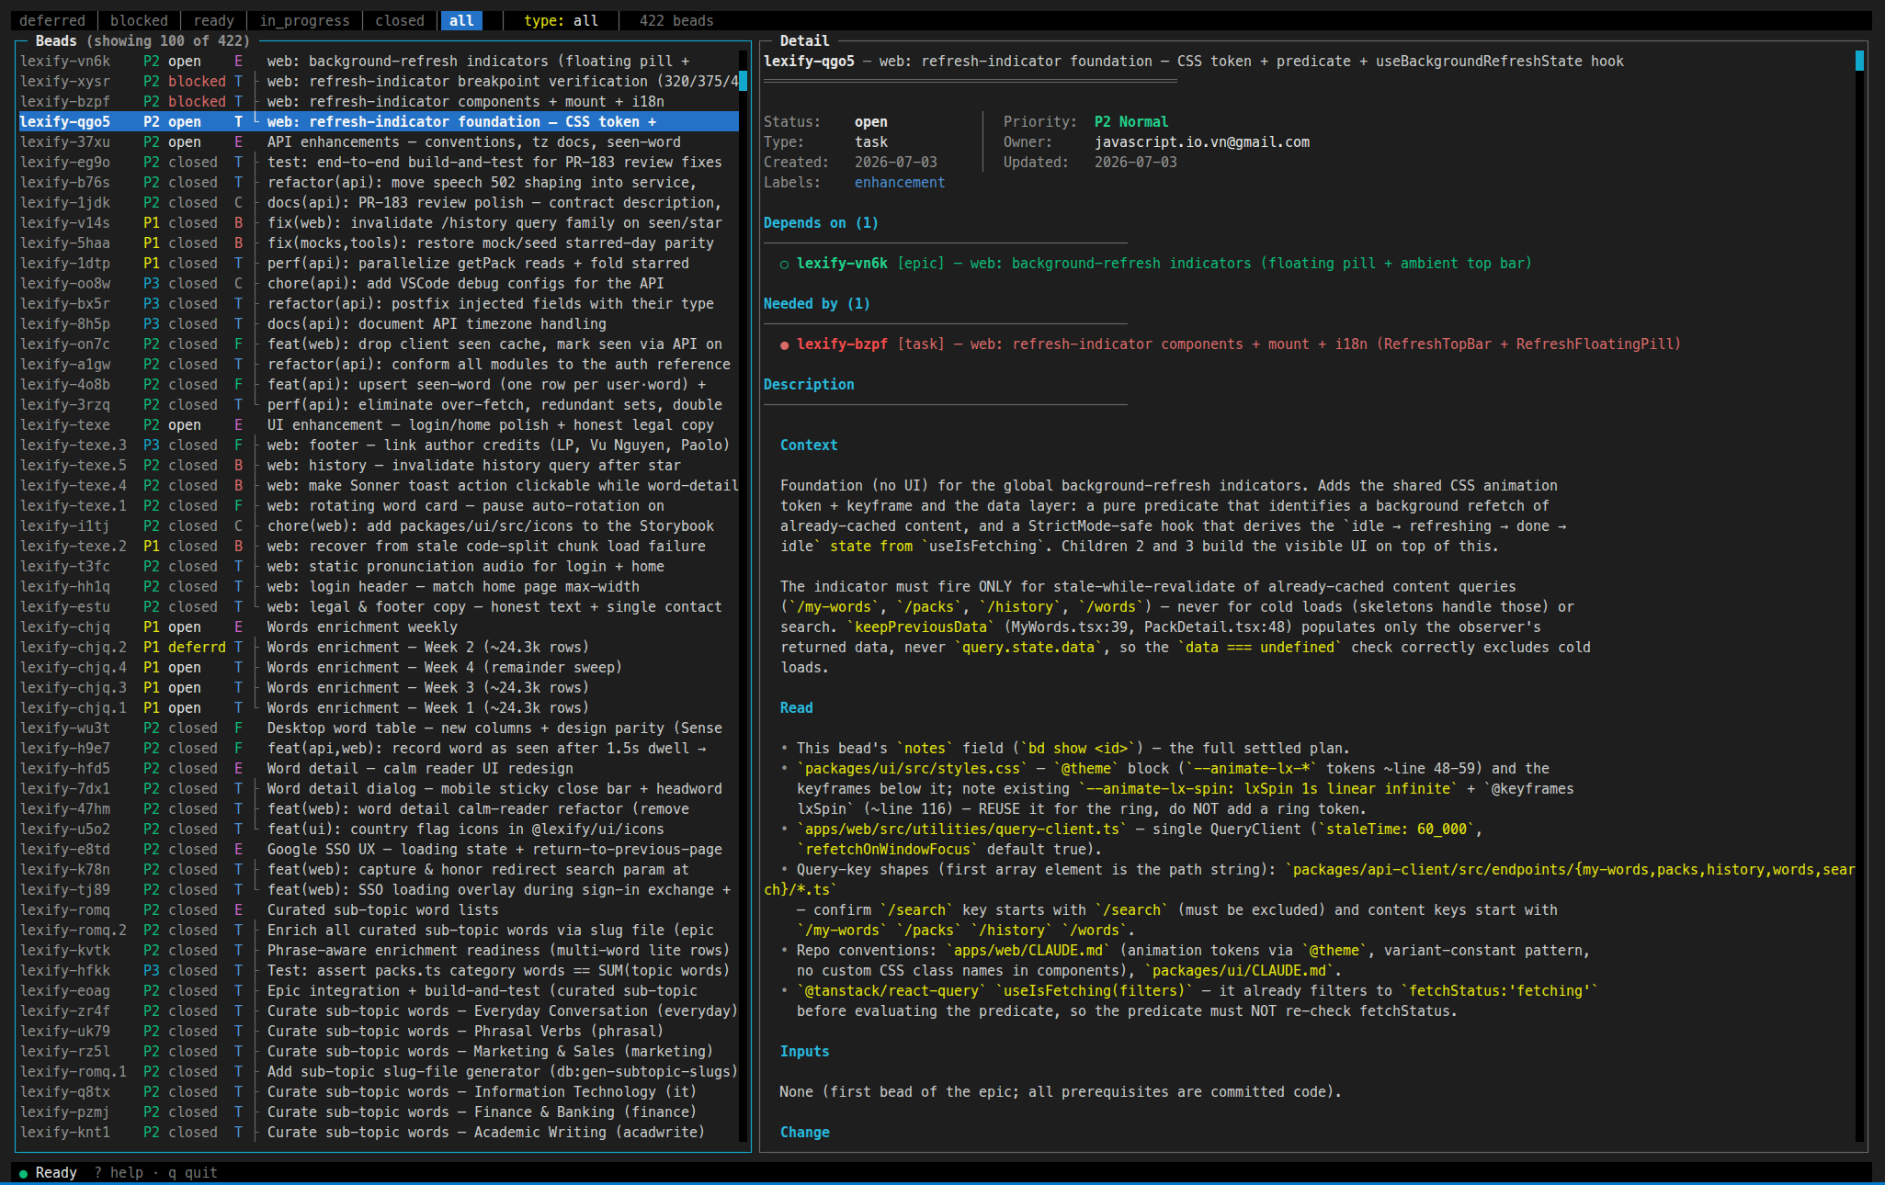Click the Detail panel title

[804, 40]
